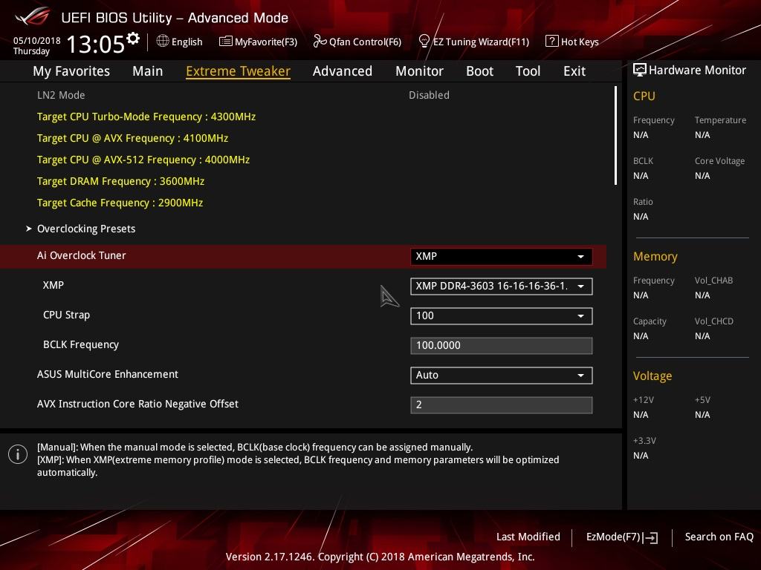Screen dimensions: 761x570
Task: Click Target CPU @ AVX-512 Frequency line
Action: (143, 160)
